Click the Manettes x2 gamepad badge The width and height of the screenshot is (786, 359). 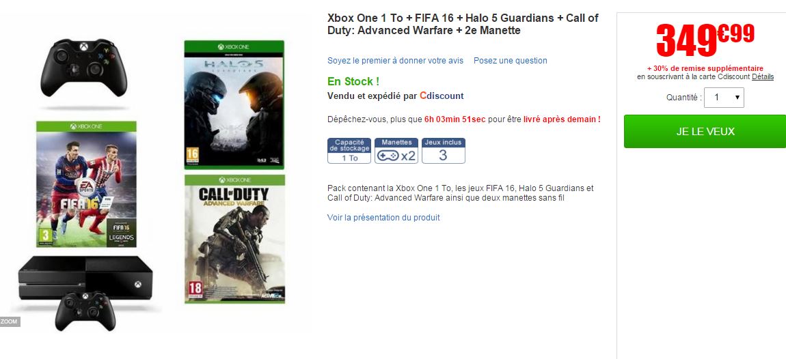396,151
